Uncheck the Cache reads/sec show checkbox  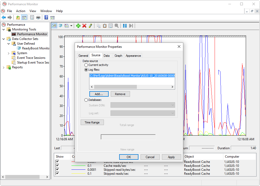[x=57, y=166]
